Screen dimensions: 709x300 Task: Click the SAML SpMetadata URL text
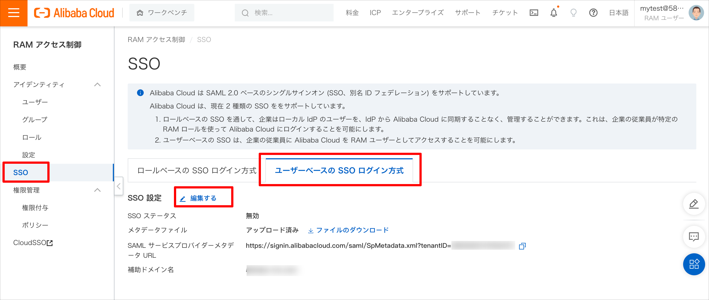pyautogui.click(x=348, y=246)
